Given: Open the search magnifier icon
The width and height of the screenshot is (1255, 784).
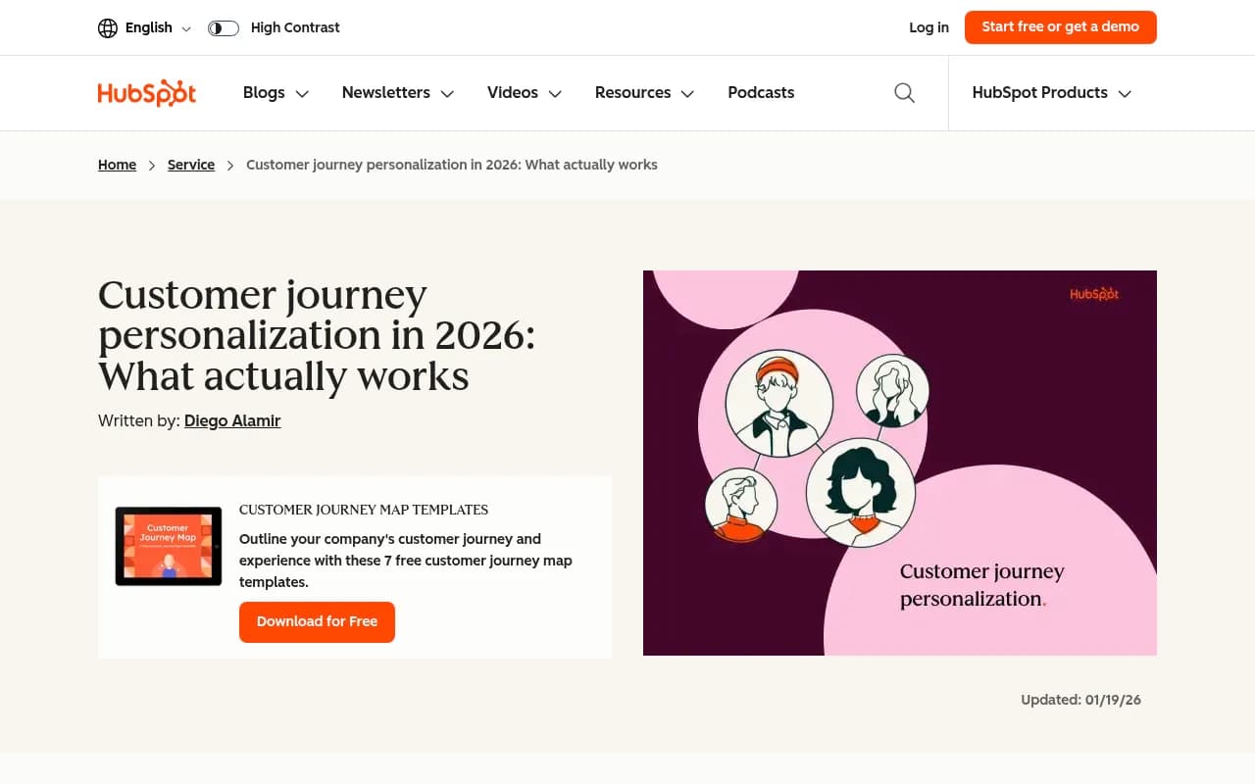Looking at the screenshot, I should click(904, 92).
